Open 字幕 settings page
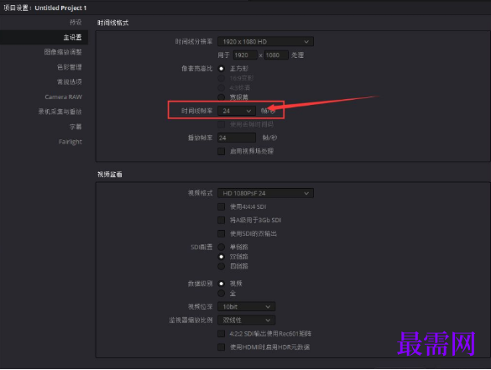This screenshot has height=370, width=491. click(76, 127)
